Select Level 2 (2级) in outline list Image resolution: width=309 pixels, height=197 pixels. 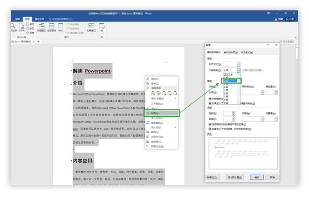coord(230,81)
